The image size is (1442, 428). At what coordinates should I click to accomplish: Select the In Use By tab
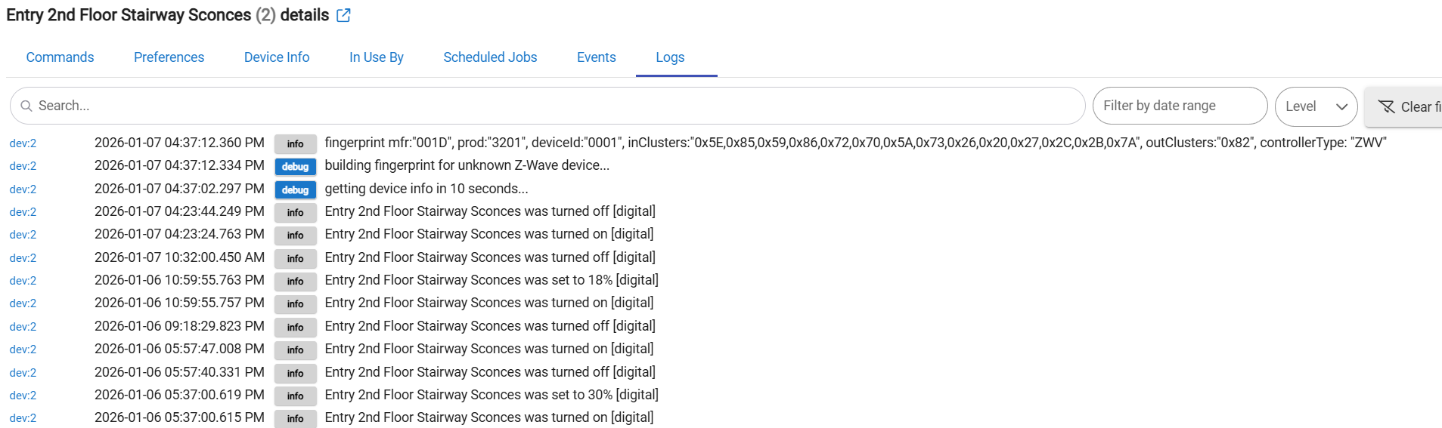tap(376, 57)
